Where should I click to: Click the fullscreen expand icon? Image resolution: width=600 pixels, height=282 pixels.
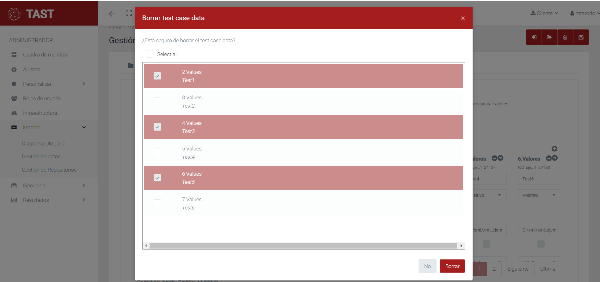tap(129, 13)
